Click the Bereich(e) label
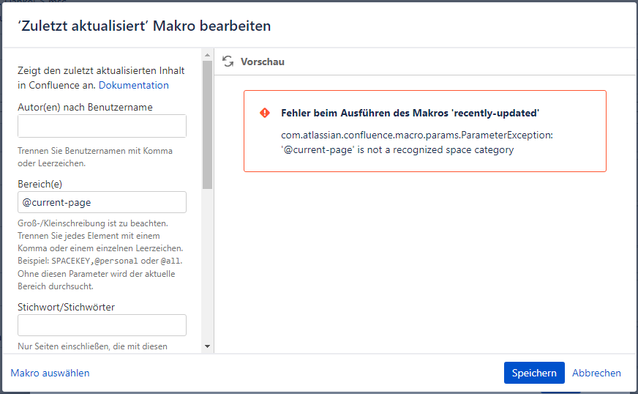Screen dimensions: 638x394 [x=40, y=184]
